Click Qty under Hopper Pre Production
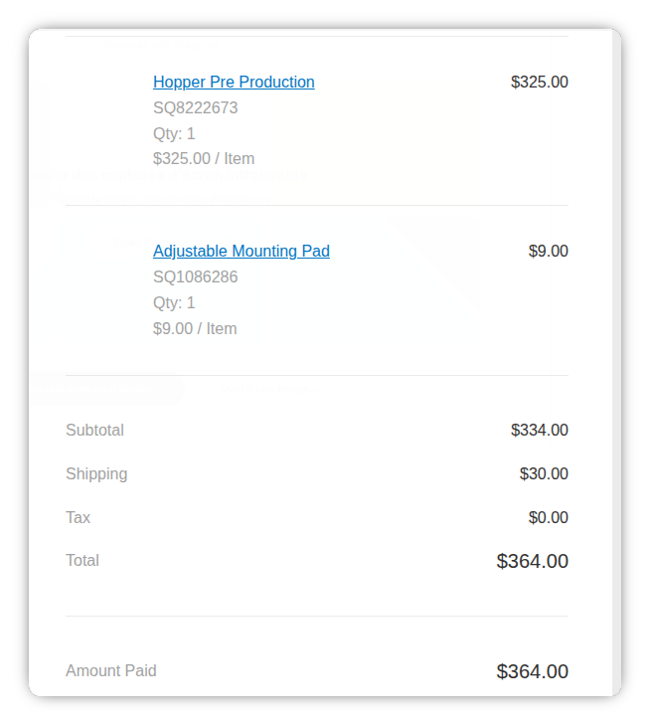650x725 pixels. (174, 133)
